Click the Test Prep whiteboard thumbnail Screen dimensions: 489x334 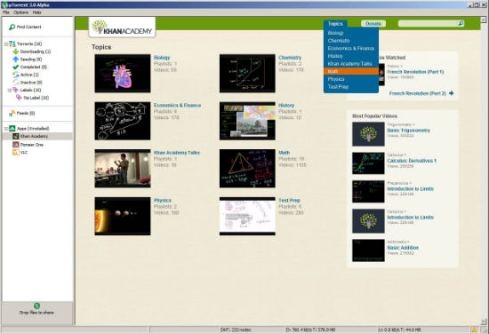247,216
